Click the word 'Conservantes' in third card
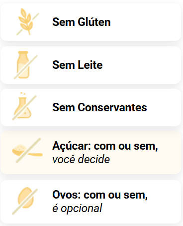The height and width of the screenshot is (226, 183). pos(112,107)
